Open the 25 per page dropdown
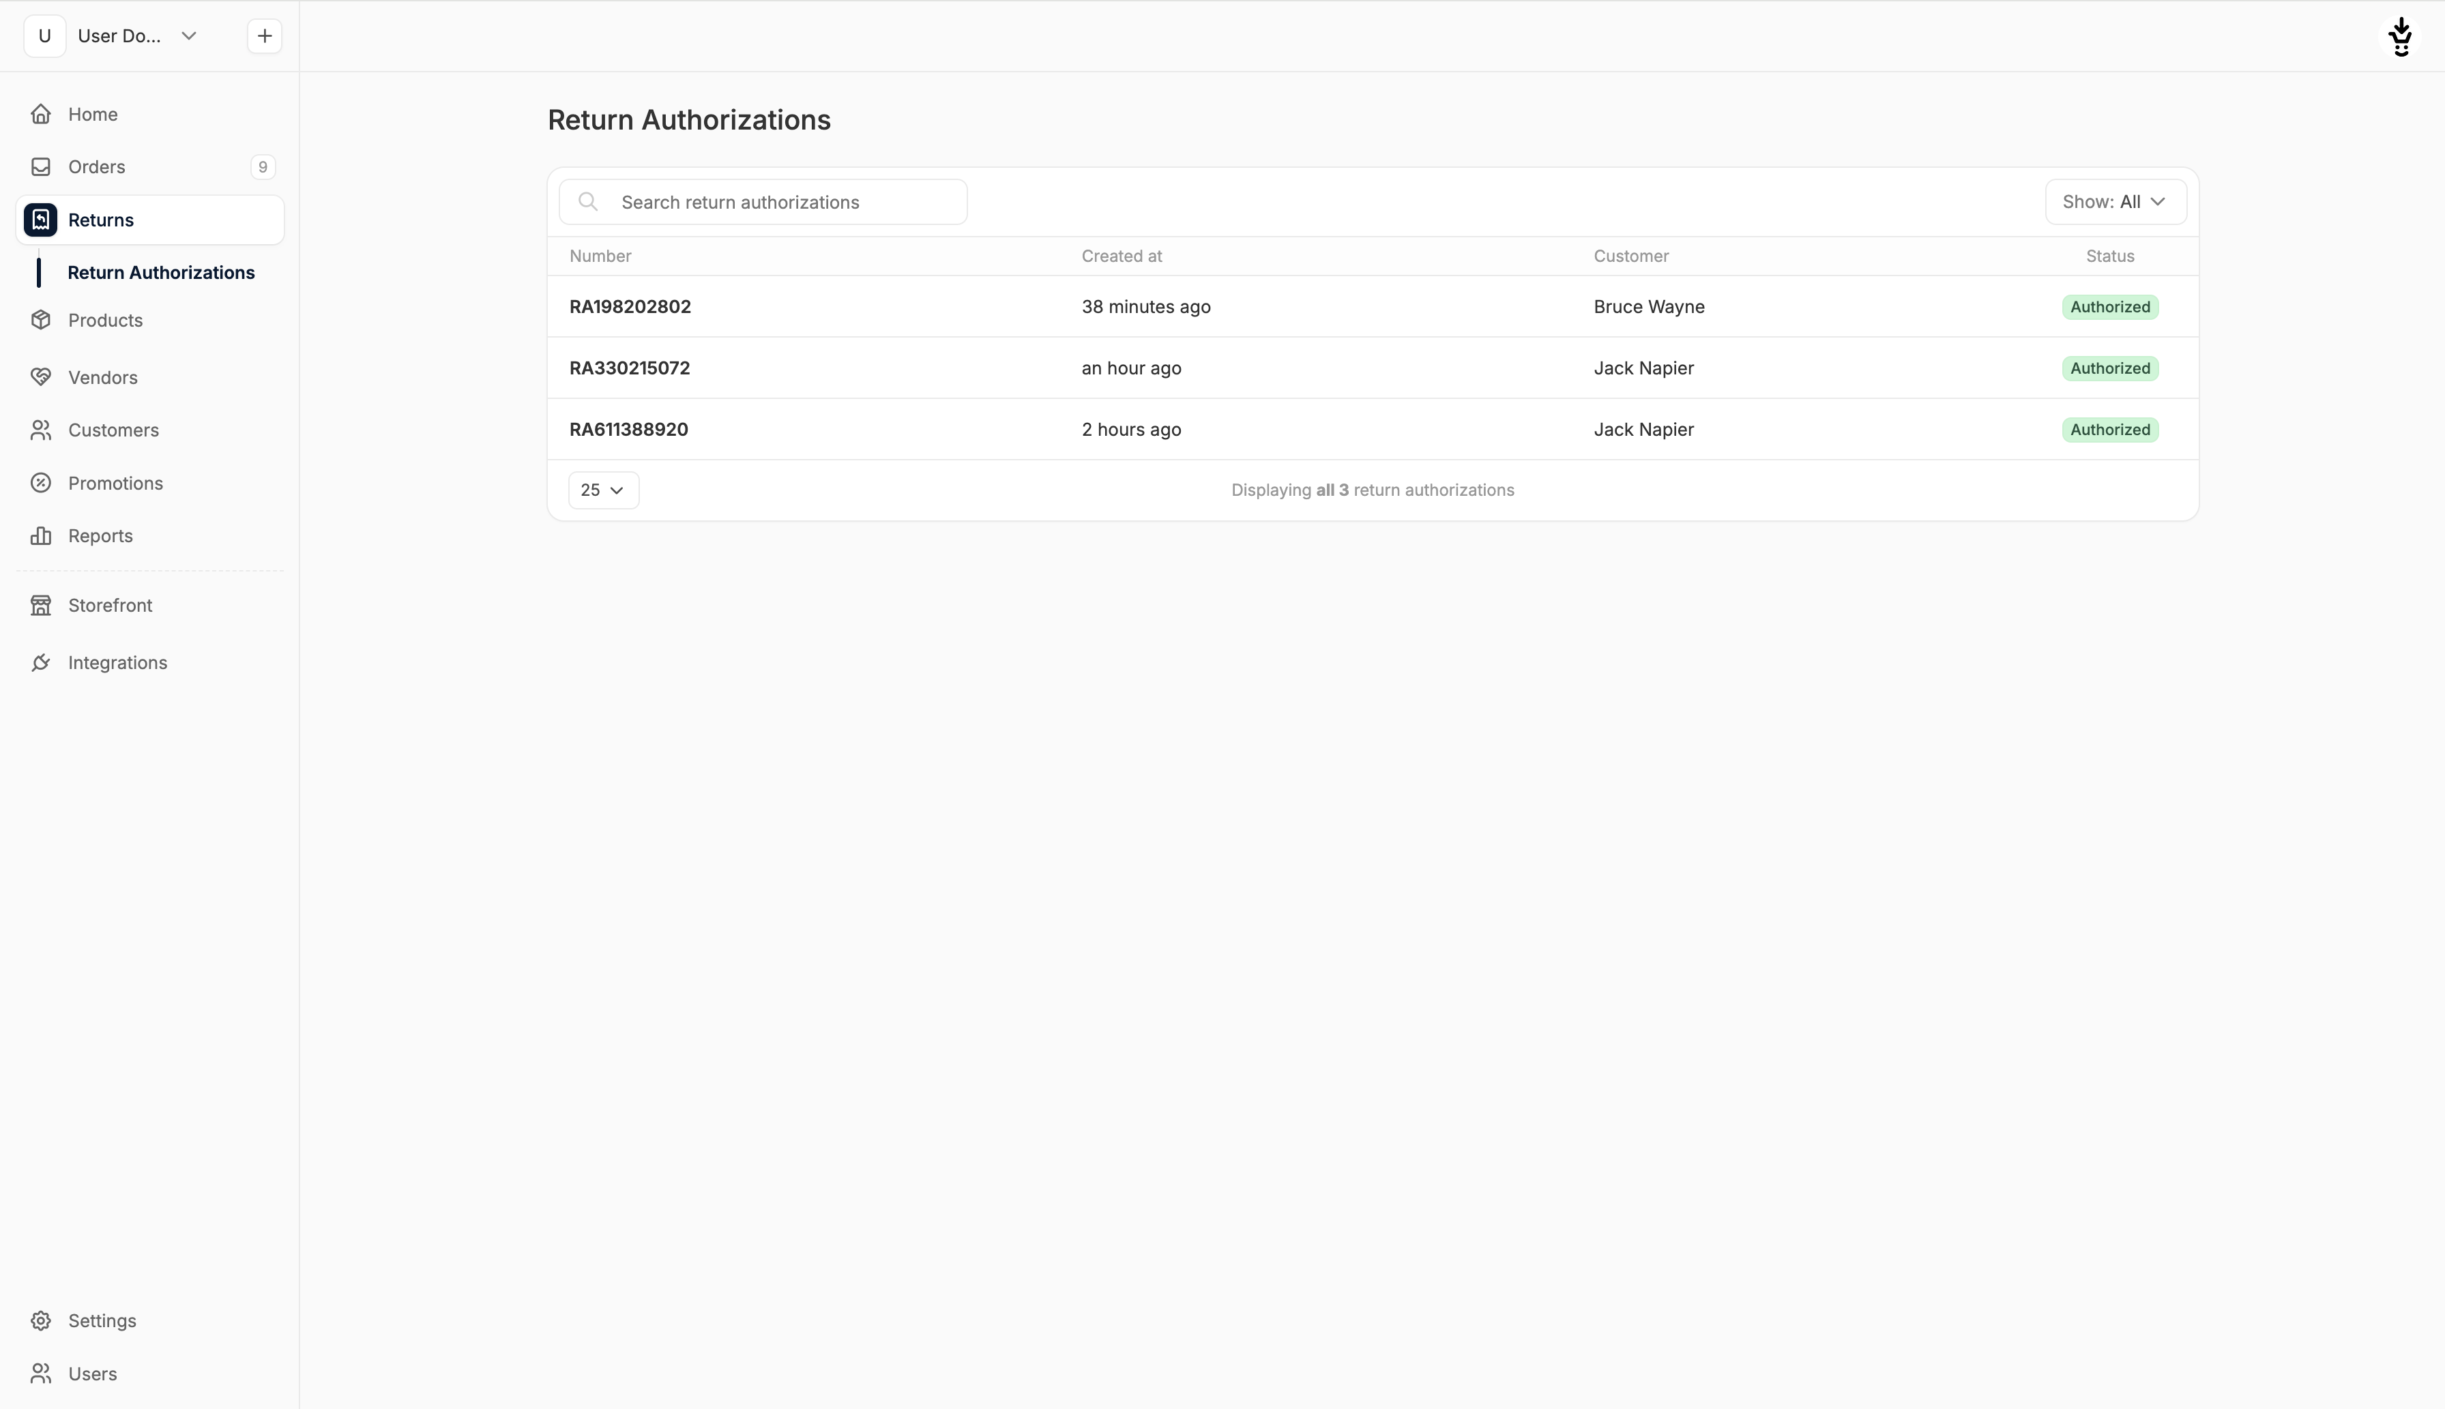This screenshot has height=1409, width=2445. pos(602,490)
